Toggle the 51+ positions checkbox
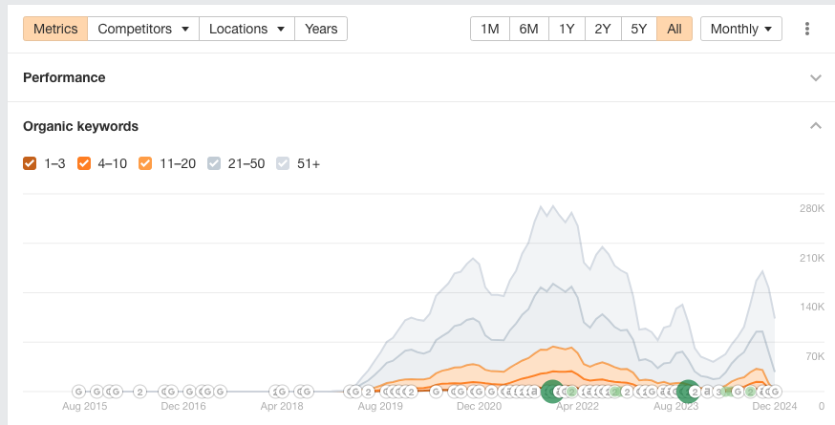Screen dimensions: 835x425 tap(283, 163)
